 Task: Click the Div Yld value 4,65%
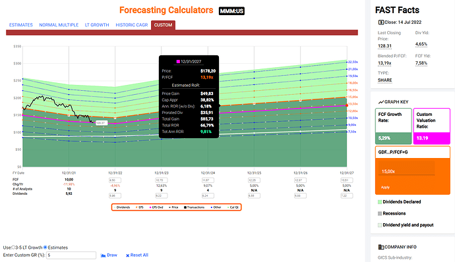click(421, 44)
